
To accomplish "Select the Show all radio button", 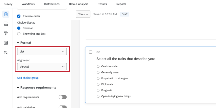I will tap(19, 28).
